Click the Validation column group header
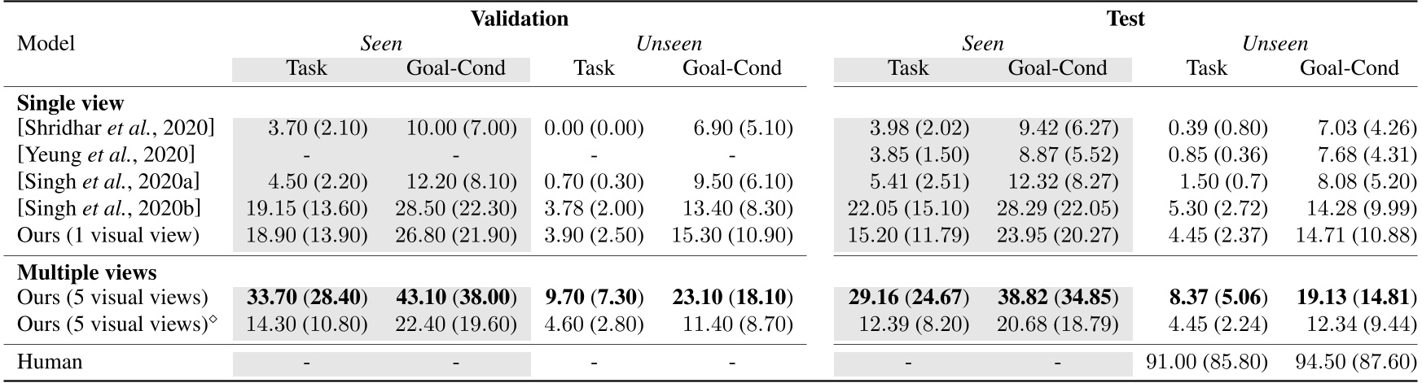Image resolution: width=1422 pixels, height=383 pixels. (x=519, y=18)
